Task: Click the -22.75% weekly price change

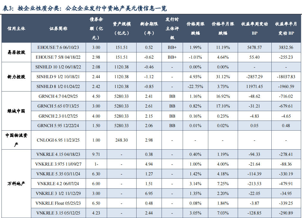Action: click(195, 86)
